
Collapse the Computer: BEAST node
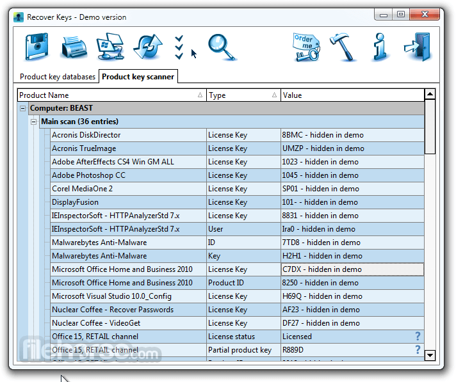click(22, 108)
